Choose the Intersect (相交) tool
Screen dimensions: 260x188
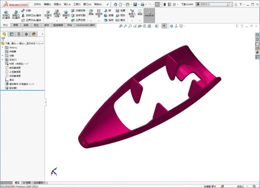pyautogui.click(x=120, y=15)
